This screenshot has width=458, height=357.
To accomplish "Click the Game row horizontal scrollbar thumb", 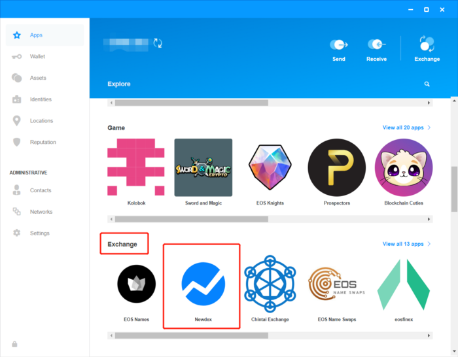I will point(192,219).
